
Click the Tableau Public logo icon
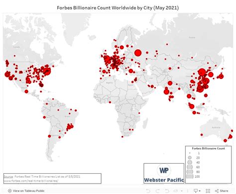coord(9,191)
